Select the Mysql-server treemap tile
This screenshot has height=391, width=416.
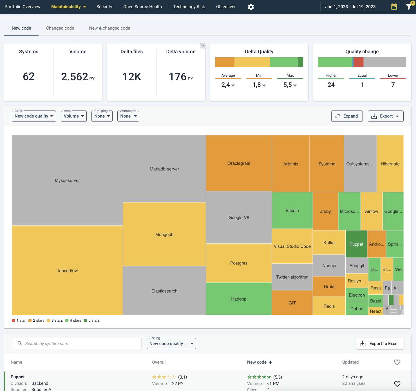67,180
